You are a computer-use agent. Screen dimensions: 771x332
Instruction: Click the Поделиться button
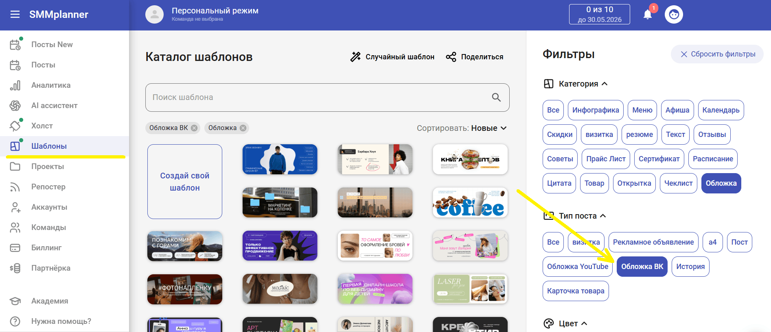(x=475, y=57)
